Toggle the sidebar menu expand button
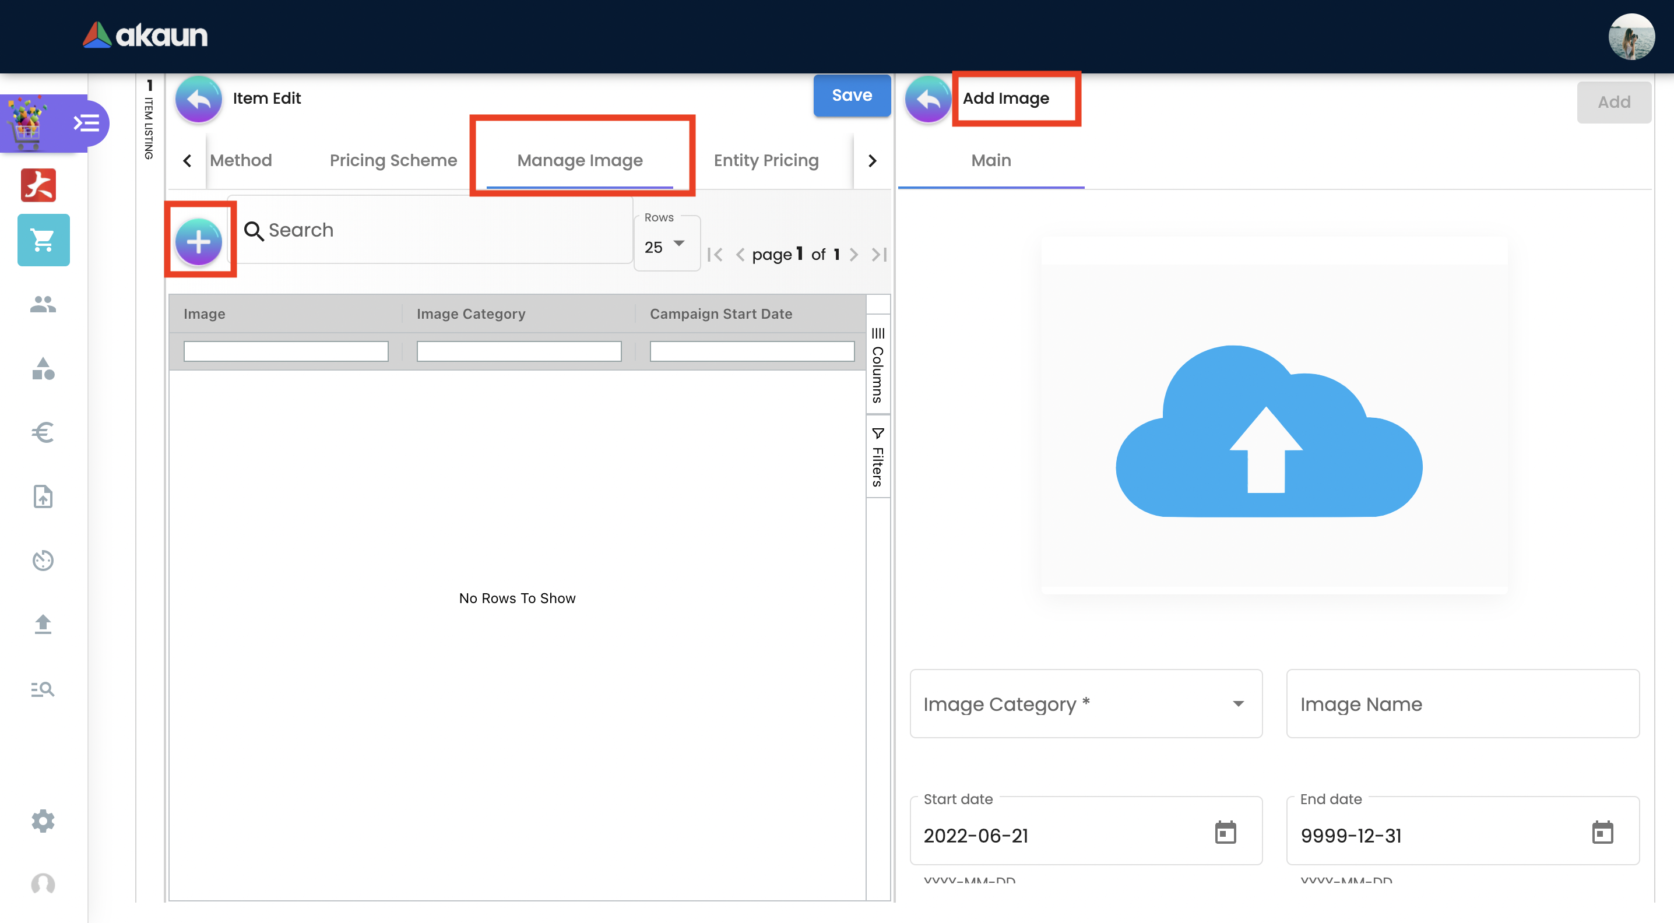The width and height of the screenshot is (1674, 923). 86,123
